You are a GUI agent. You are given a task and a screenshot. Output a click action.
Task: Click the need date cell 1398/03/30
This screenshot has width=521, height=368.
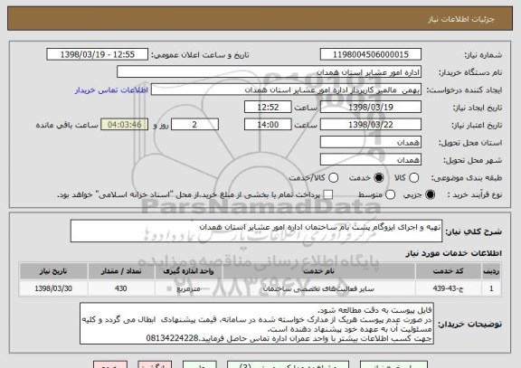[x=53, y=288]
